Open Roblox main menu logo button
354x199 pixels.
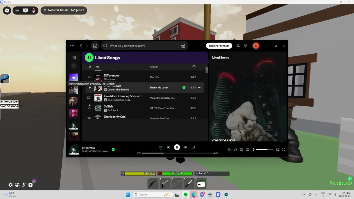click(7, 11)
